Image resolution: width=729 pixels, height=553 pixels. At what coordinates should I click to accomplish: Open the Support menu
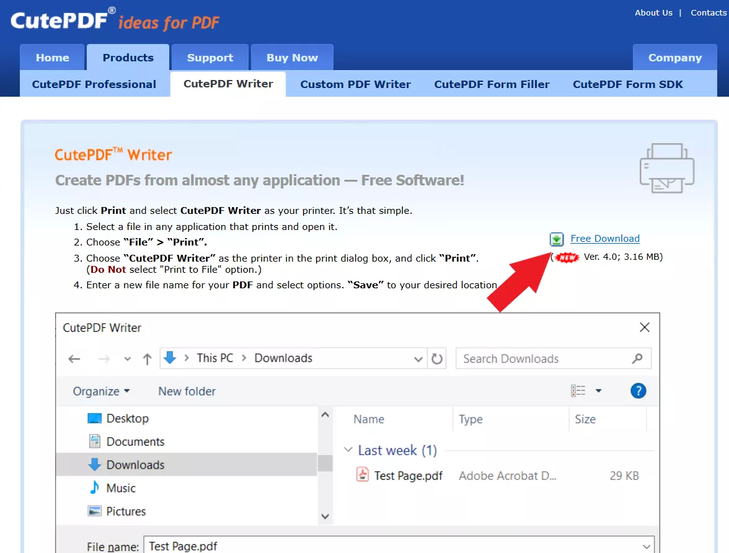click(x=210, y=57)
